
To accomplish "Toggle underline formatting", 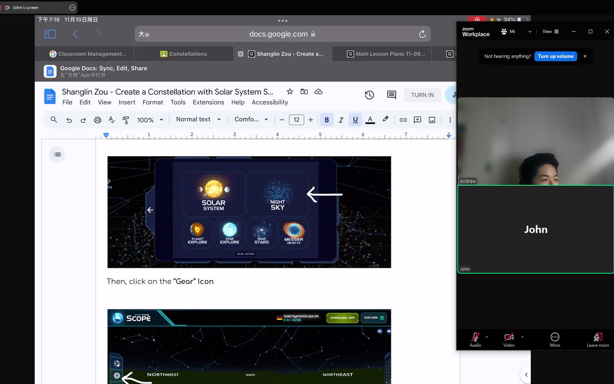I will point(355,120).
